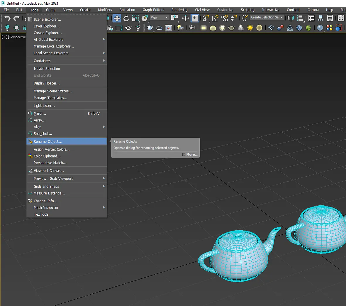This screenshot has width=346, height=306.
Task: Select the Move transform tool
Action: coord(117,18)
